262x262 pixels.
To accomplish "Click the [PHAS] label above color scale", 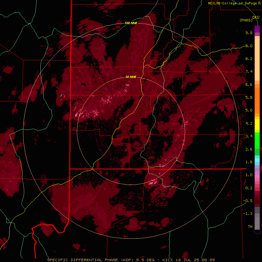I will pos(246,20).
